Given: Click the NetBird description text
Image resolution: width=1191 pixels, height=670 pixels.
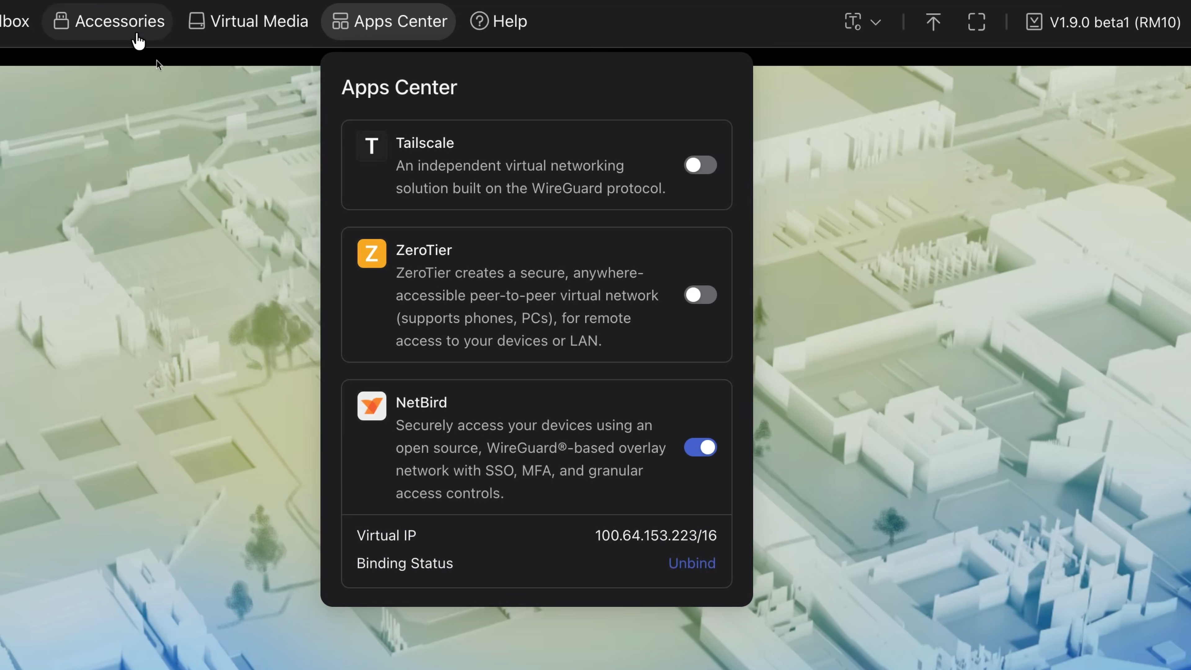Looking at the screenshot, I should click(530, 459).
